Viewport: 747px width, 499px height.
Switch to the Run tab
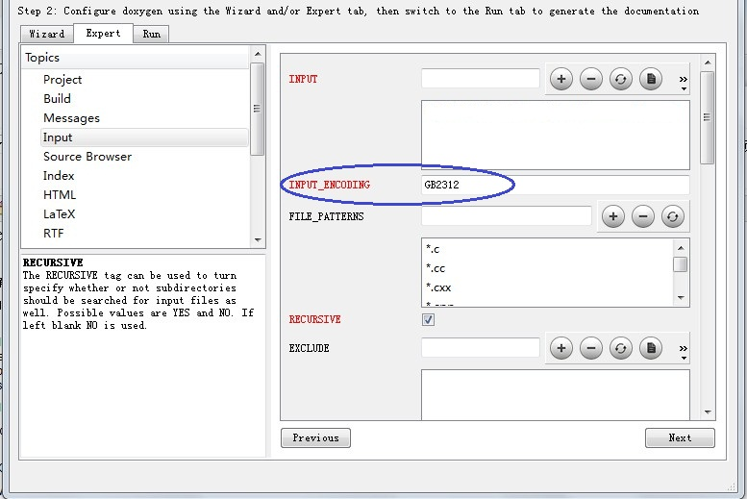pos(152,34)
